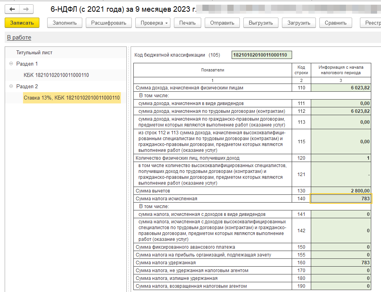Click 'Сумма налога, излишне удержанная' label
Image resolution: width=381 pixels, height=292 pixels.
pos(176,278)
